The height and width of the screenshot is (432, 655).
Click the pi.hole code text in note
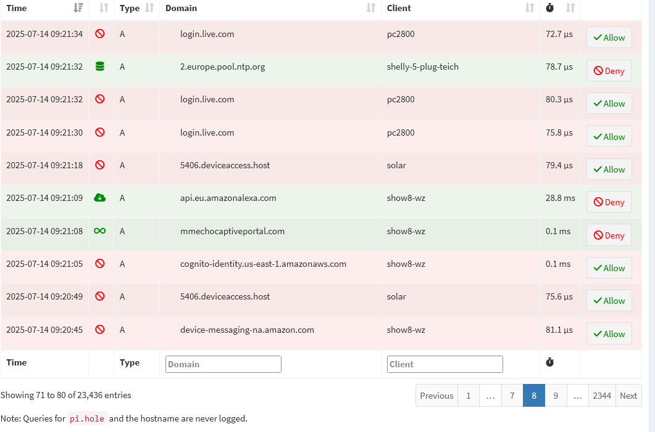point(87,418)
